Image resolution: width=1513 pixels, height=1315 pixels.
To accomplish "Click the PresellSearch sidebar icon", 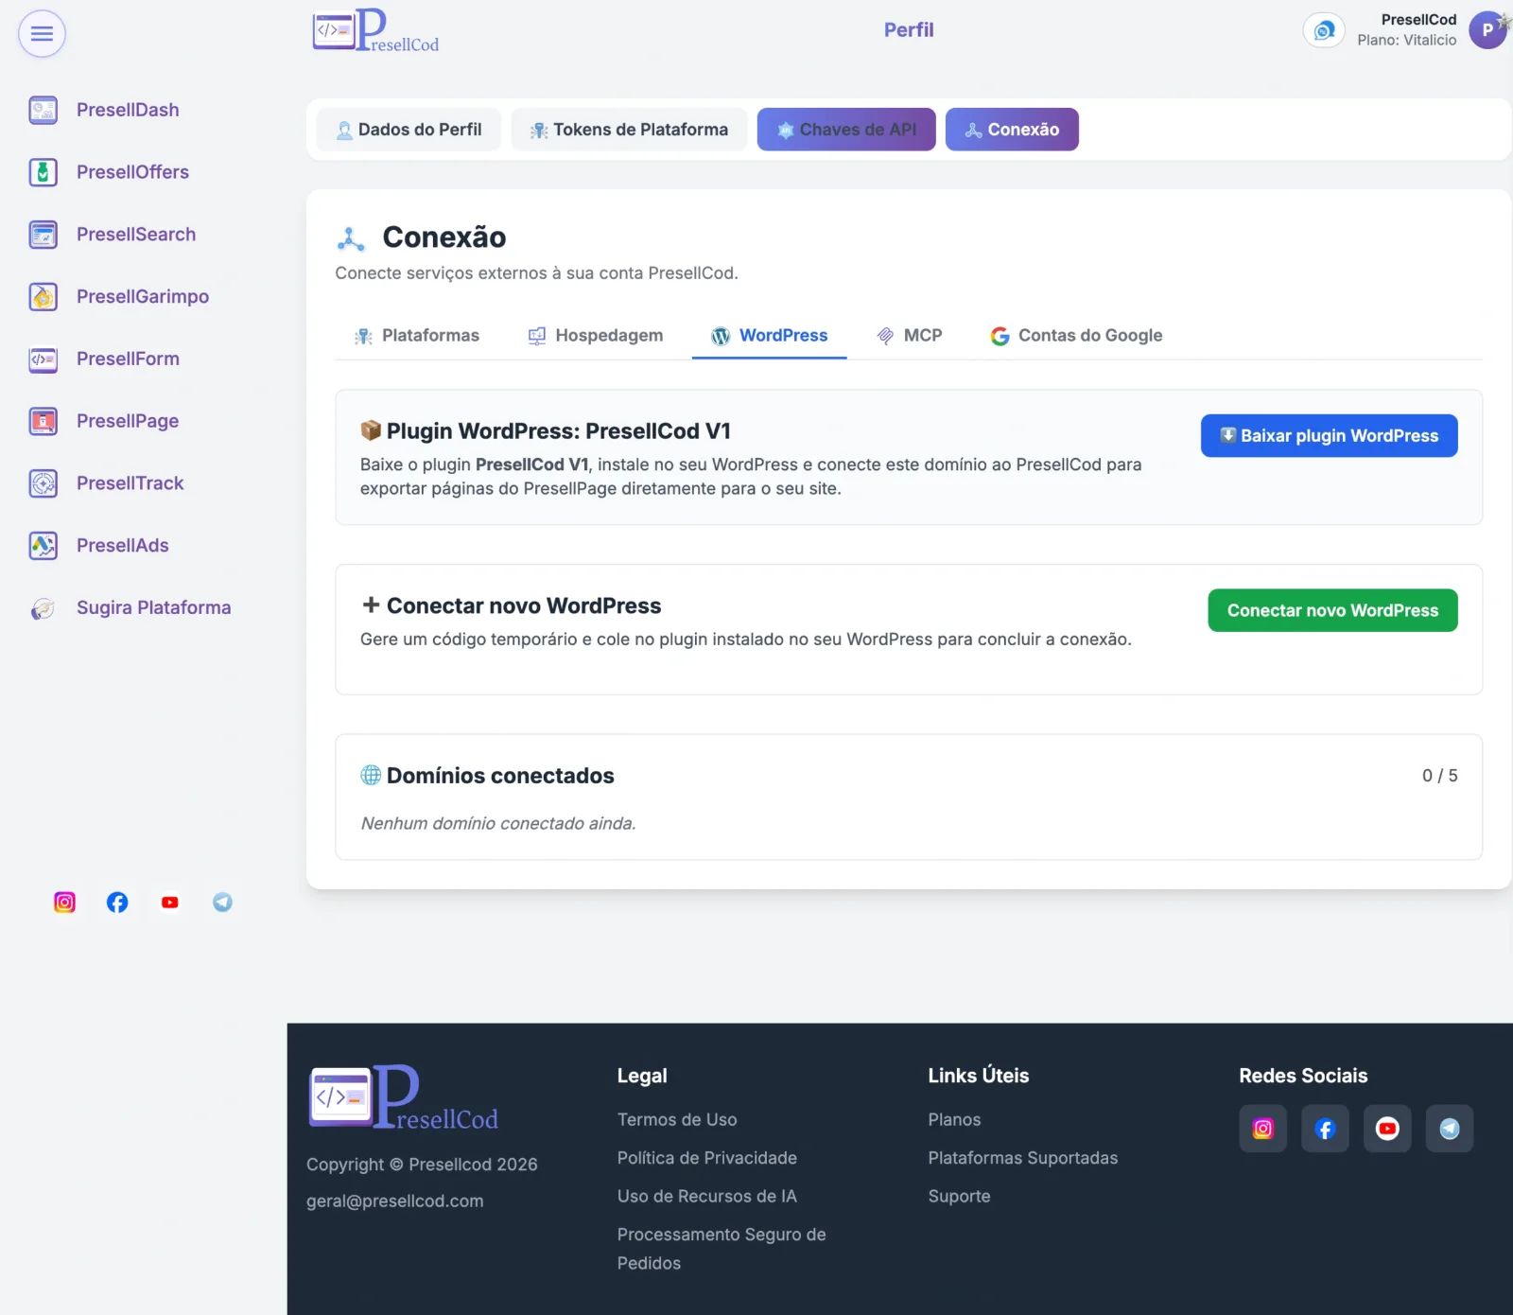I will 43,235.
